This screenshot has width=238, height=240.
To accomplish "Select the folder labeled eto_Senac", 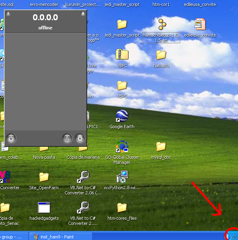I will [5, 208].
